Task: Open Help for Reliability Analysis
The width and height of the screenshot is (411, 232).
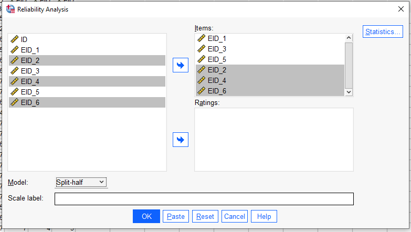Action: pyautogui.click(x=264, y=216)
